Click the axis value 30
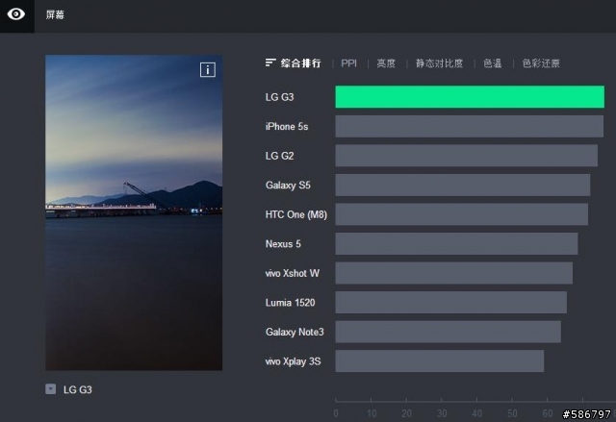Image resolution: width=616 pixels, height=422 pixels. [x=442, y=413]
